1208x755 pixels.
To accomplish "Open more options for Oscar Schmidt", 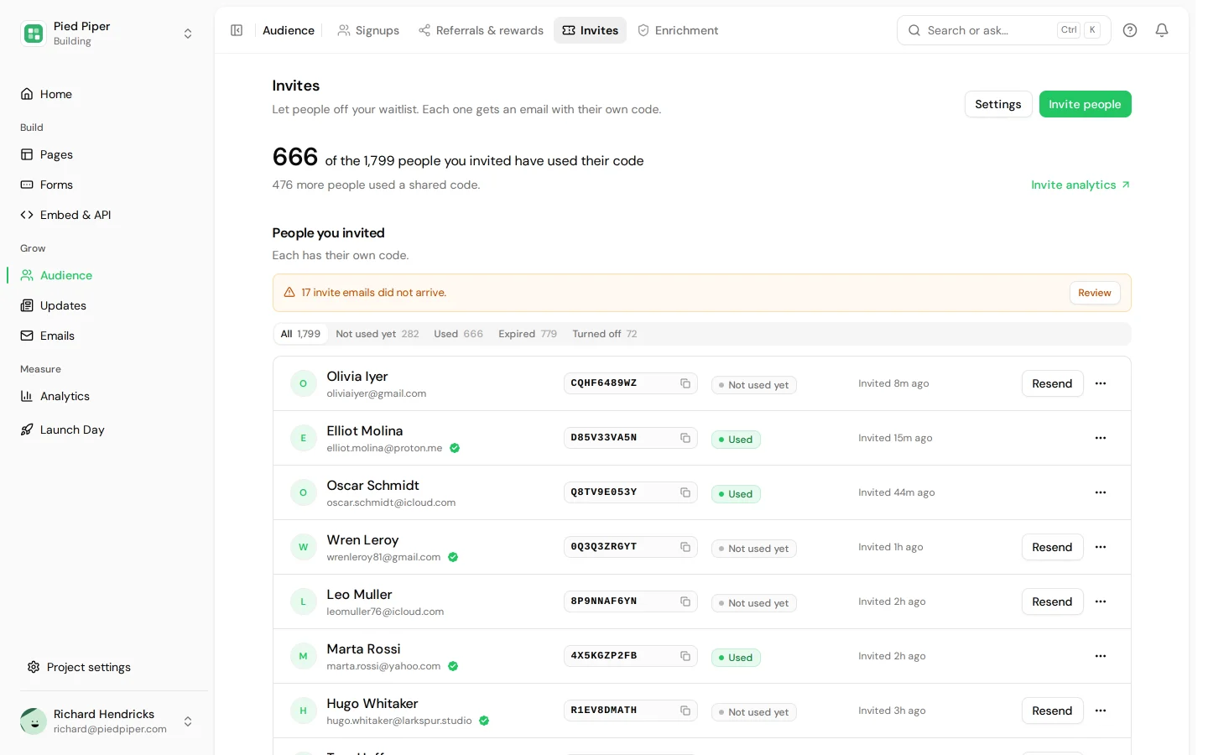I will pyautogui.click(x=1101, y=492).
